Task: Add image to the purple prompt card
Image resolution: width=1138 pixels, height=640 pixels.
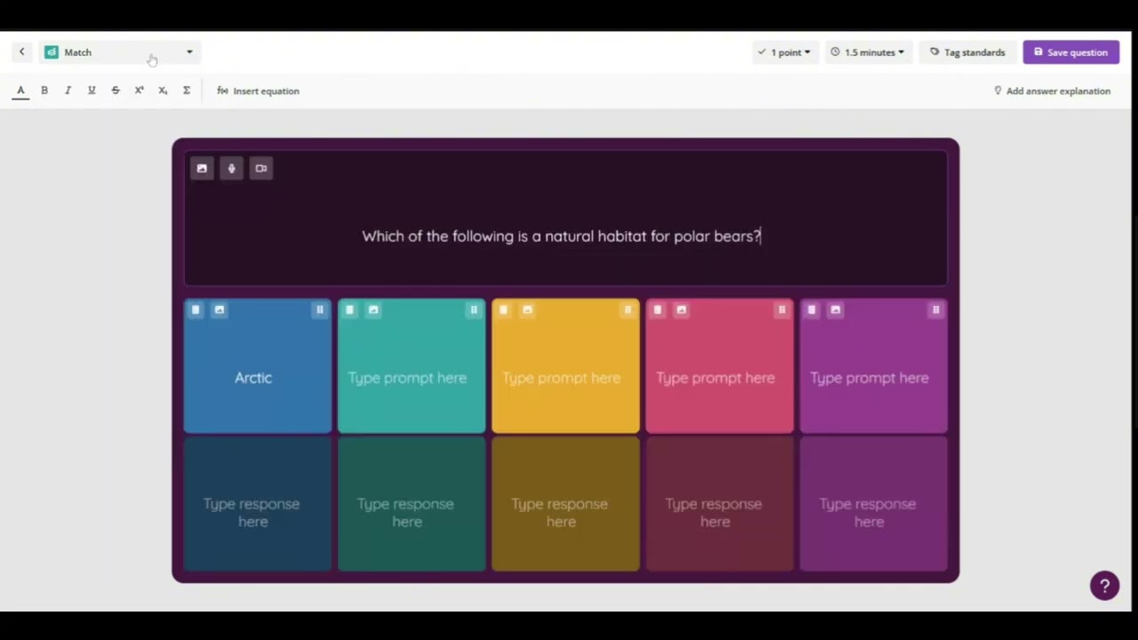Action: click(836, 309)
